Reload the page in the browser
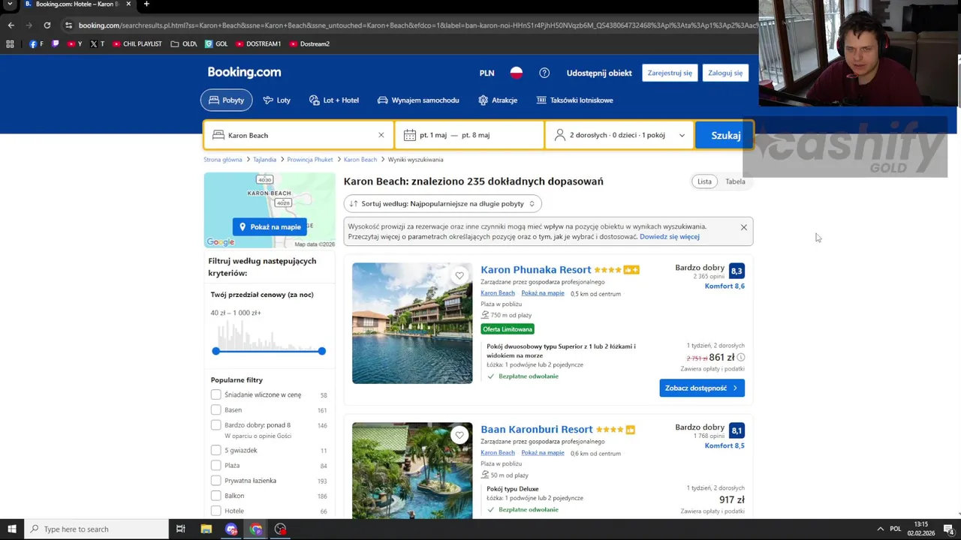Image resolution: width=961 pixels, height=540 pixels. (x=47, y=25)
